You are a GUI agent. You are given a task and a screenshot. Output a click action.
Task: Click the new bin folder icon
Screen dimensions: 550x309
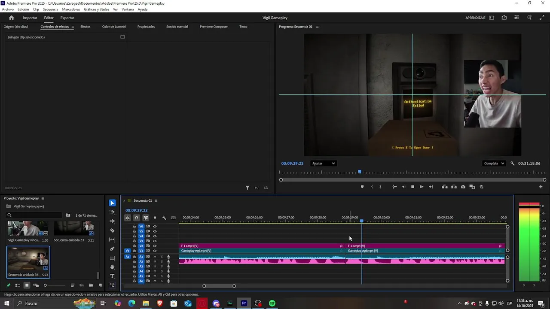coord(91,285)
